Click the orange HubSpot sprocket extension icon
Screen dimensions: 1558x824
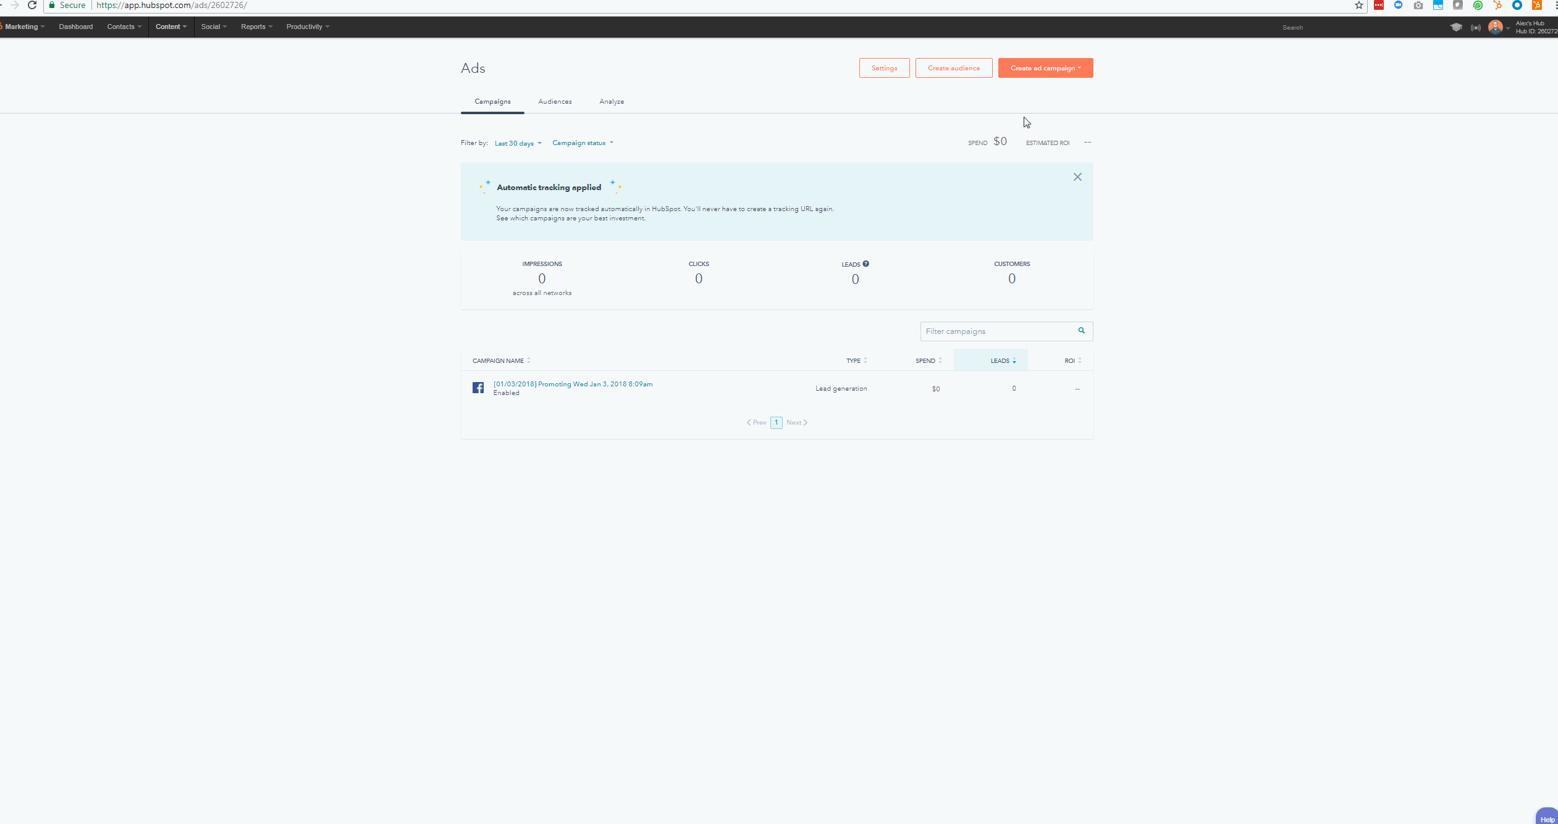coord(1497,6)
